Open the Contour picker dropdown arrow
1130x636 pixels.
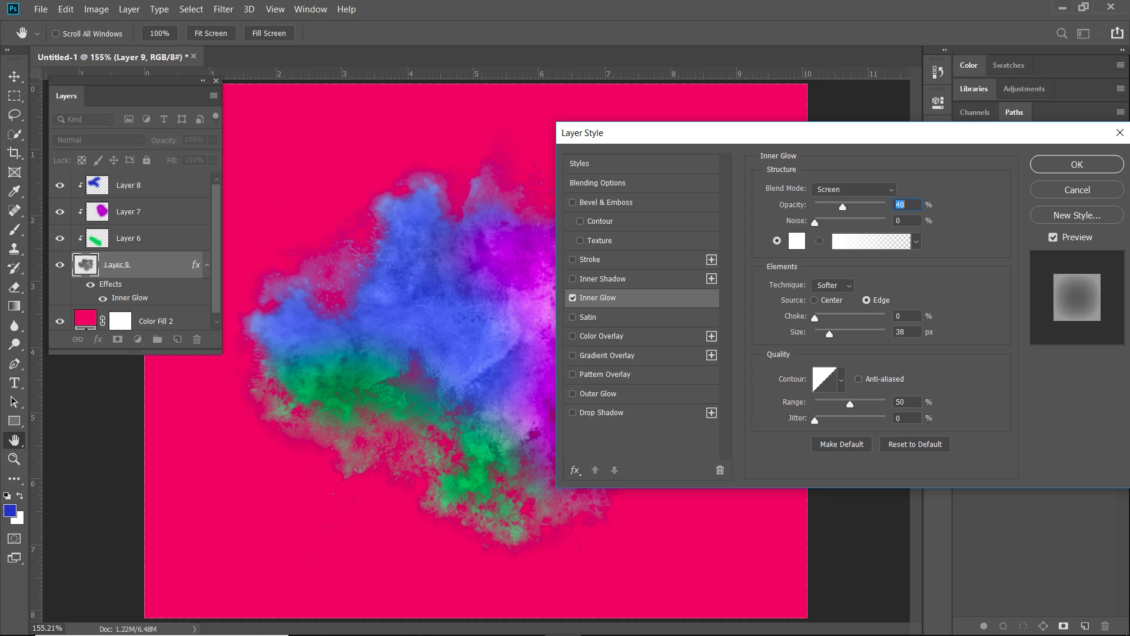841,380
